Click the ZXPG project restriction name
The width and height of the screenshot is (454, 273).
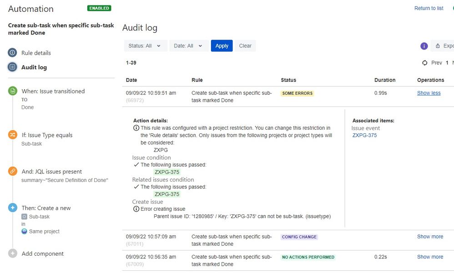pyautogui.click(x=161, y=150)
